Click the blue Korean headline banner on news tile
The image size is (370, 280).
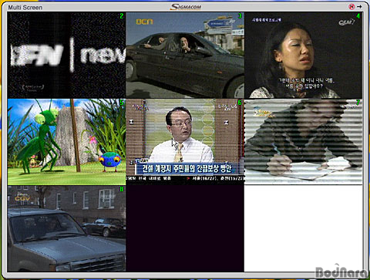pos(187,168)
